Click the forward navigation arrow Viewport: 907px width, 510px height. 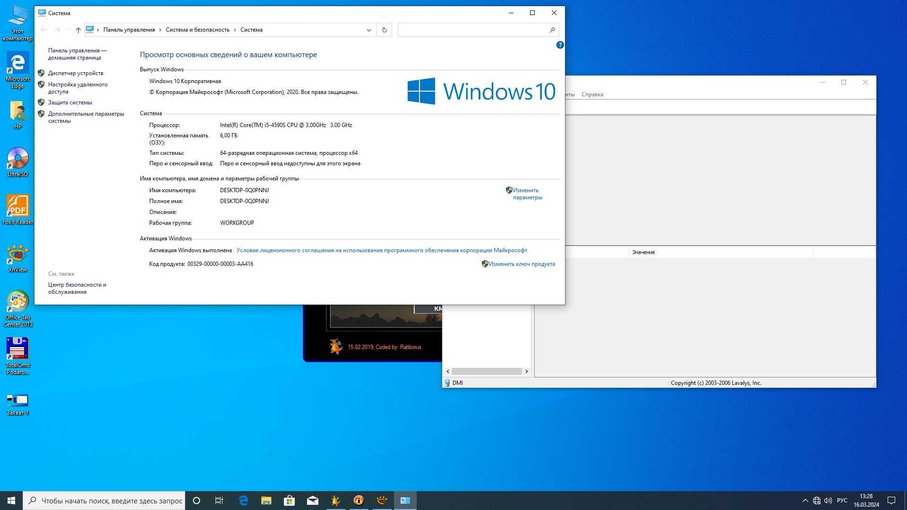(58, 30)
